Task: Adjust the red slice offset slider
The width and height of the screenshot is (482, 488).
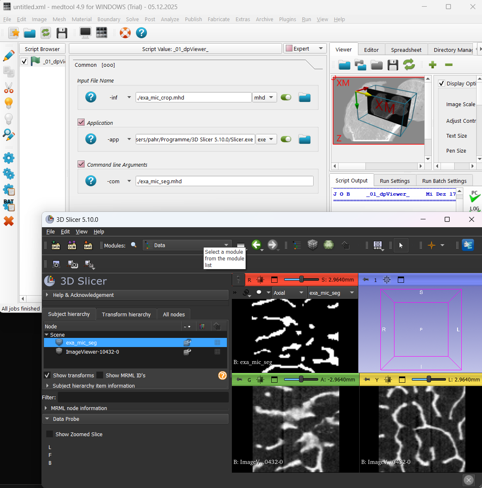Action: click(302, 279)
